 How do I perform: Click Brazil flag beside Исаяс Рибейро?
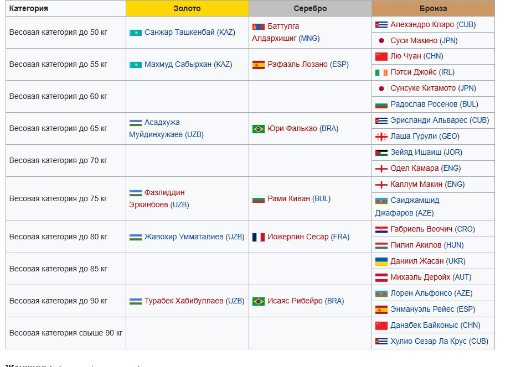pyautogui.click(x=258, y=301)
